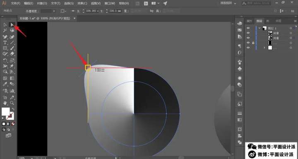Screen dimensions: 298x159
Task: Switch to the 属性 panel tab
Action: 249,21
